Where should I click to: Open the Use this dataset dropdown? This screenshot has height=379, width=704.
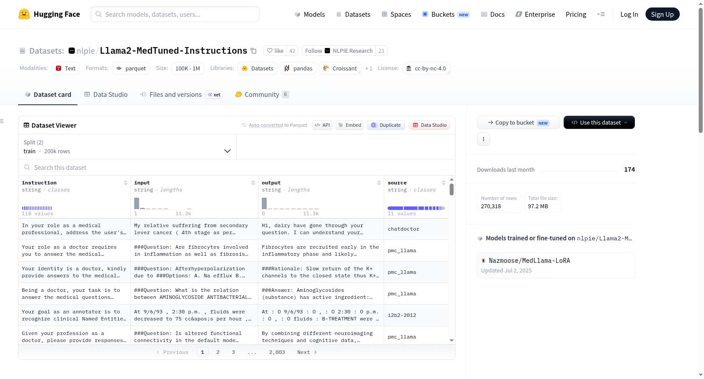tap(599, 122)
